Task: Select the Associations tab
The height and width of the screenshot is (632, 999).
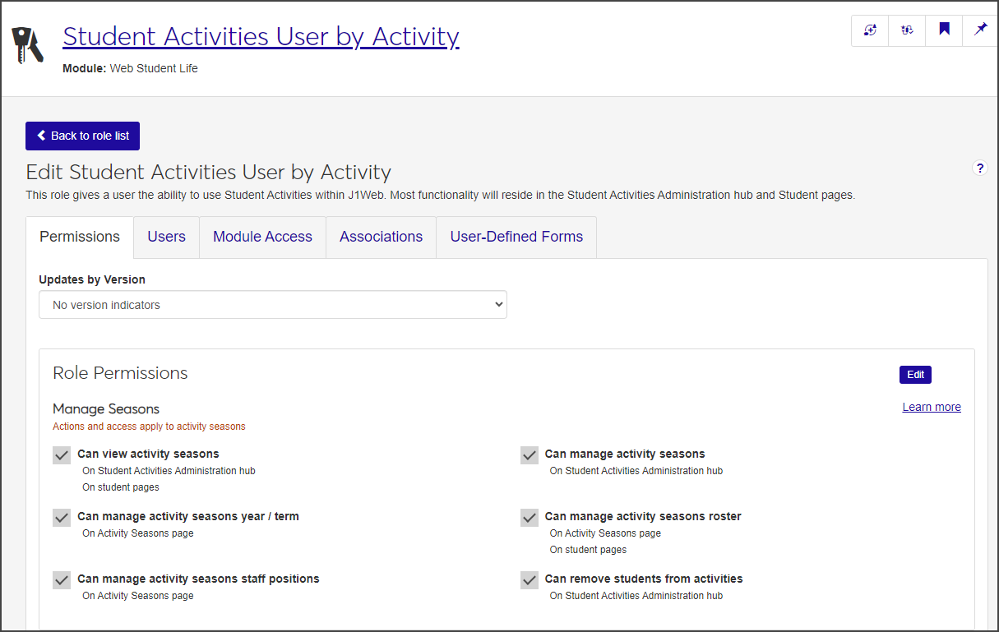Action: 381,237
